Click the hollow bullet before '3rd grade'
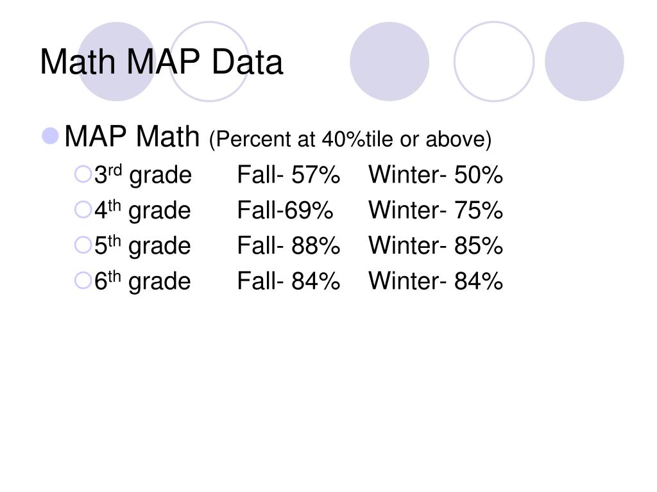The image size is (657, 492). pos(83,174)
